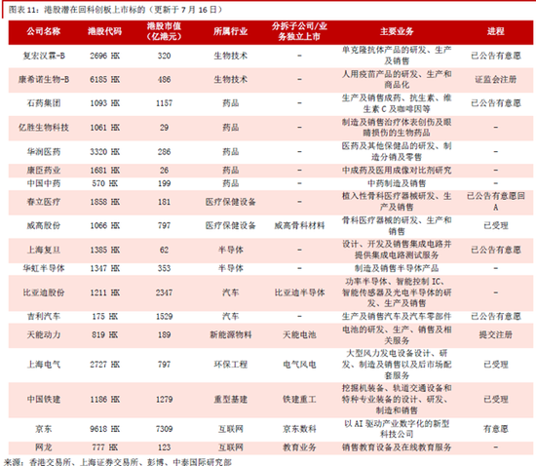Image resolution: width=536 pixels, height=466 pixels.
Task: Click stock code 1211 HK
Action: (104, 292)
